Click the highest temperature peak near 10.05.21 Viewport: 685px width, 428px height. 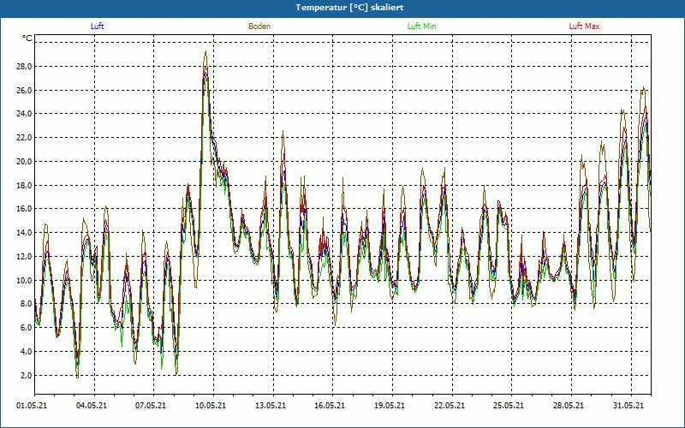pos(205,52)
